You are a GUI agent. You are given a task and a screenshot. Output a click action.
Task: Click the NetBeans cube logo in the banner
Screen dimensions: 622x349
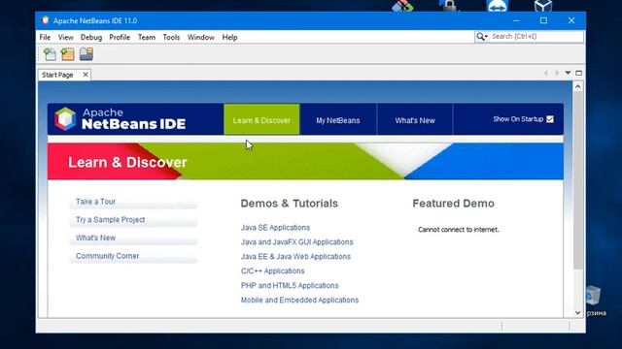[x=65, y=118]
